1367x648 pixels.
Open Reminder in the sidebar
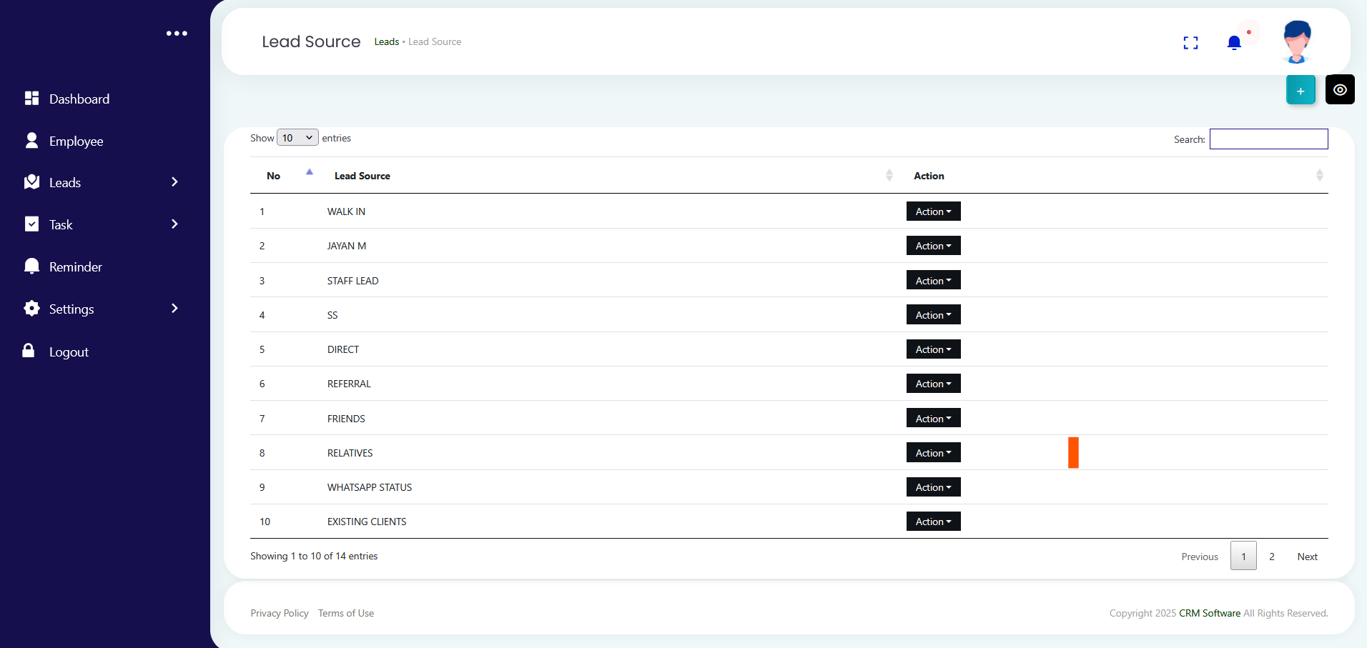(75, 267)
